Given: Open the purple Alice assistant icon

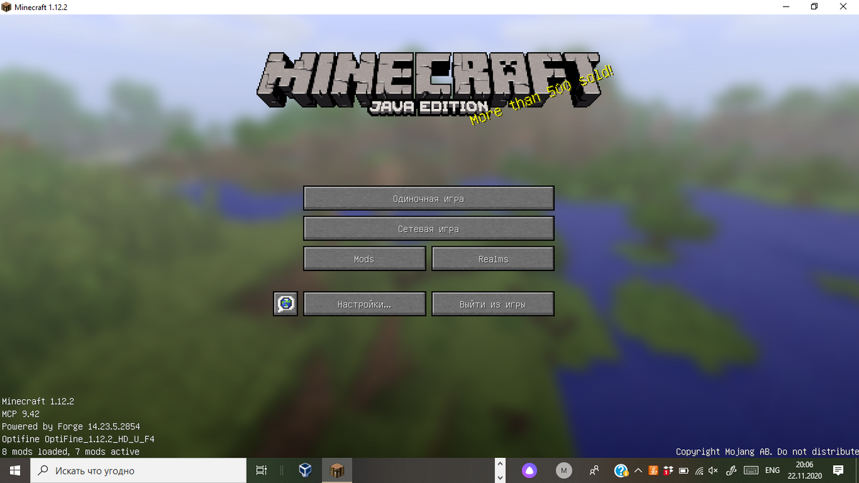Looking at the screenshot, I should click(529, 471).
